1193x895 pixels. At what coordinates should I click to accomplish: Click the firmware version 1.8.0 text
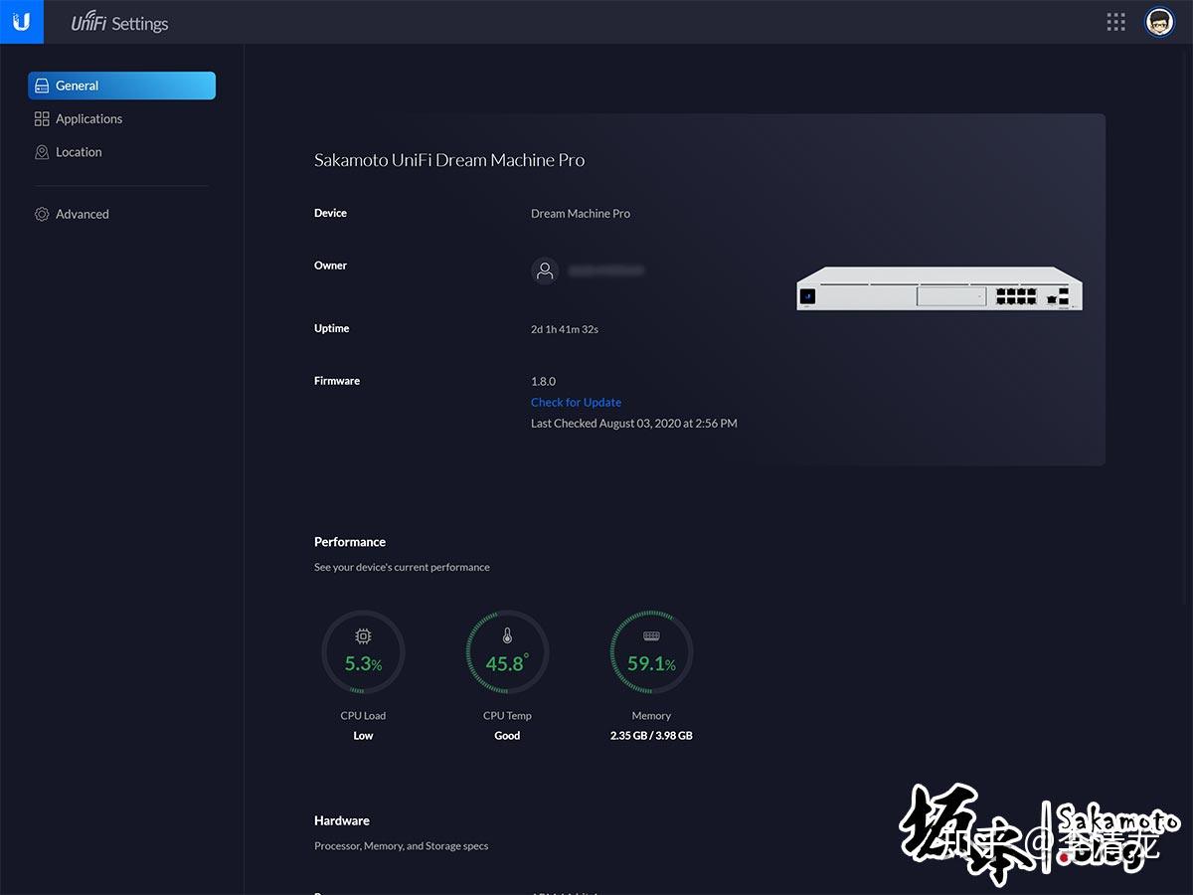(543, 381)
